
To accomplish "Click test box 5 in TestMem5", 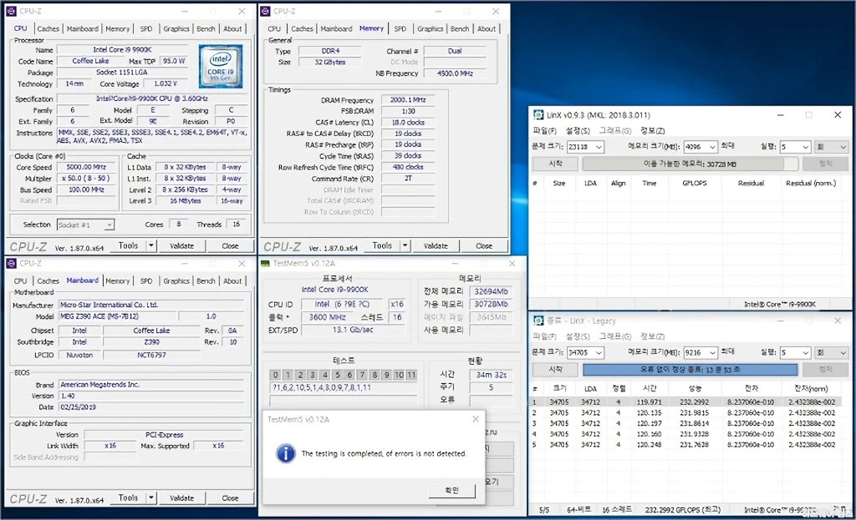I will click(338, 375).
